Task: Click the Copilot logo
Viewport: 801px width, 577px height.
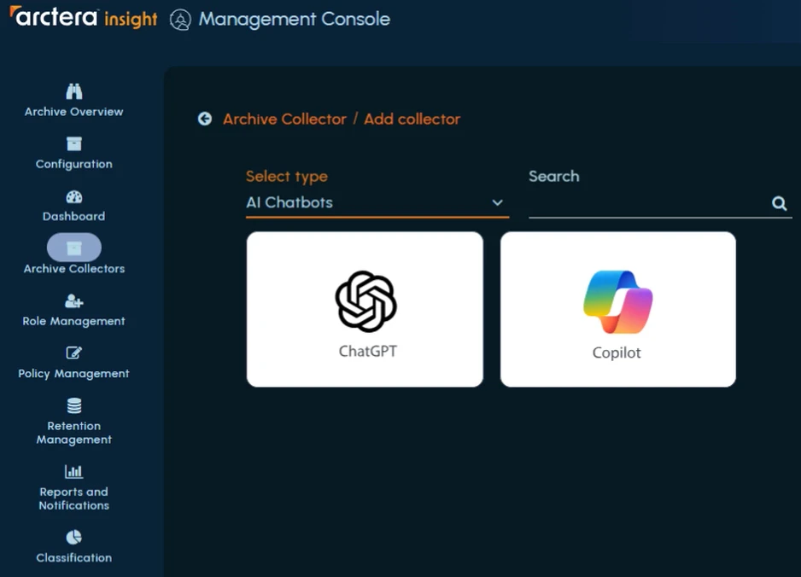Action: pyautogui.click(x=618, y=302)
